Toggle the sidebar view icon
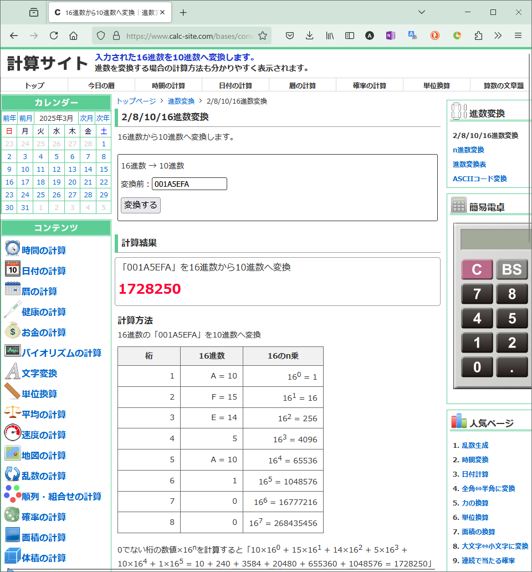This screenshot has height=572, width=532. coord(349,35)
